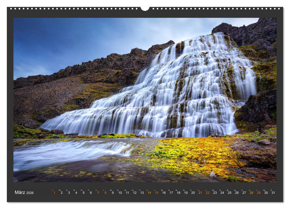Click the weekend date 22

coord(208,193)
